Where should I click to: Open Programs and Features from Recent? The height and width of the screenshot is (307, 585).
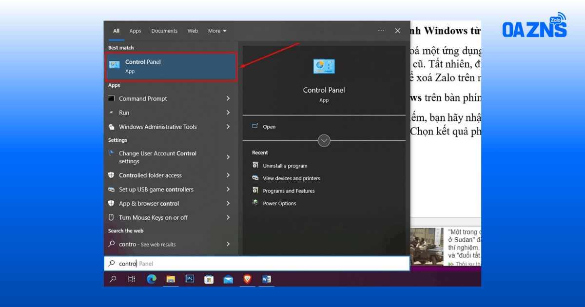coord(289,191)
